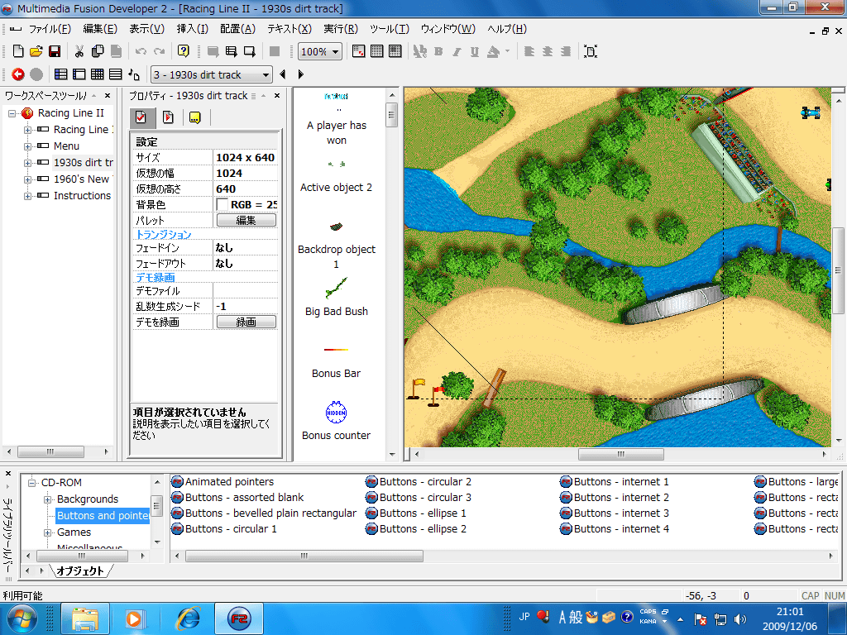Viewport: 847px width, 635px height.
Task: Open the frame selector dropdown
Action: pos(266,75)
